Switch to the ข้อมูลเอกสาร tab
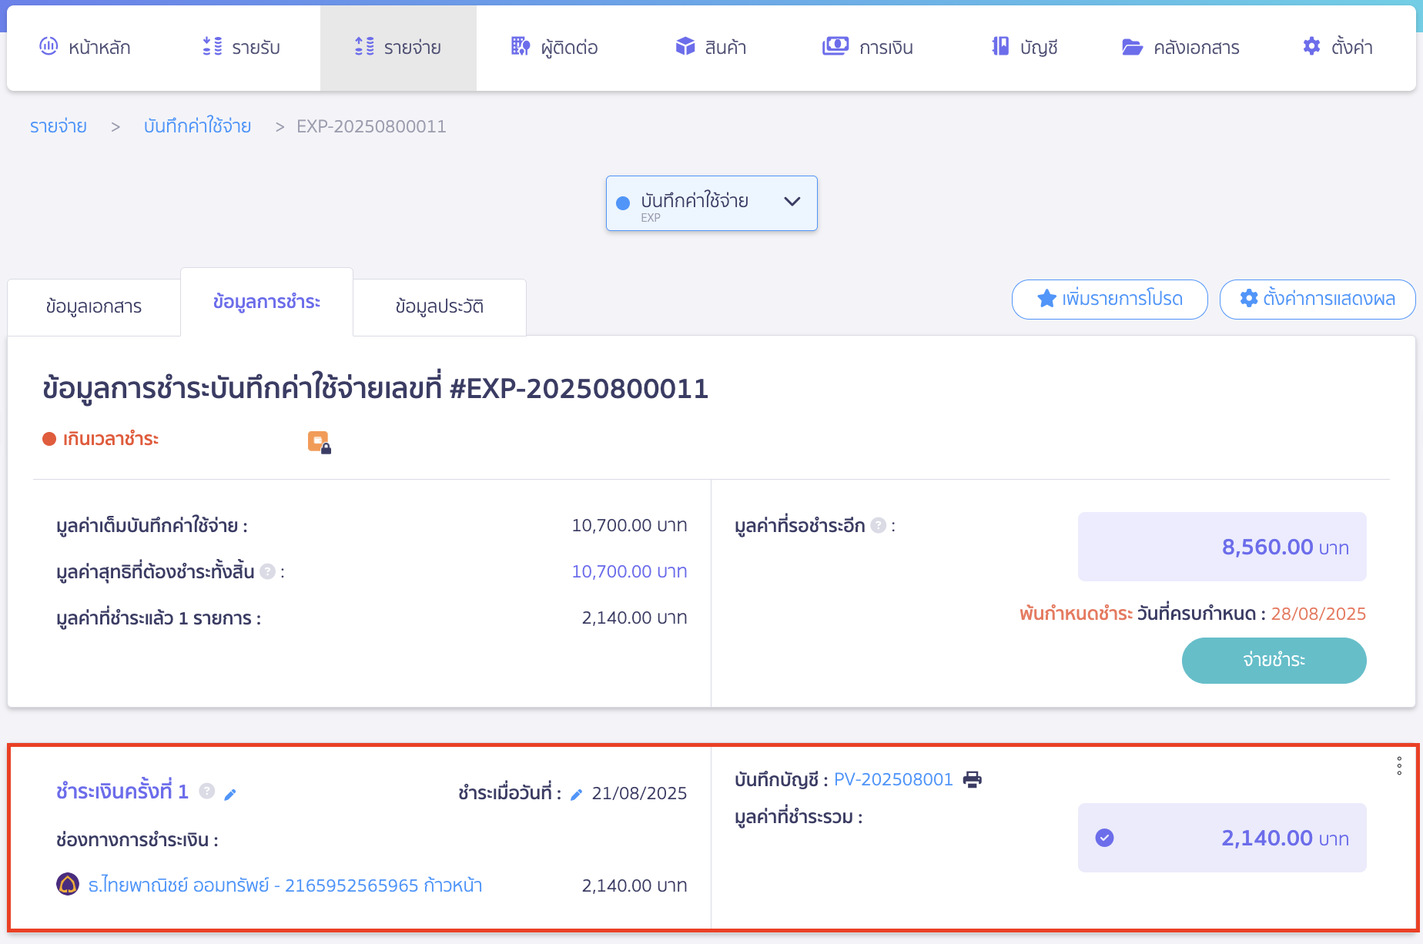 click(x=94, y=306)
